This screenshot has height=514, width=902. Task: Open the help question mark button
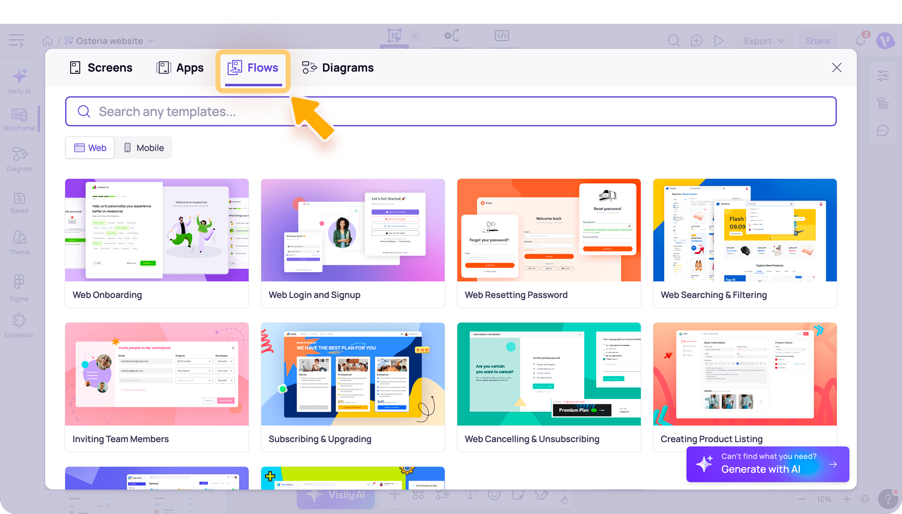[888, 499]
